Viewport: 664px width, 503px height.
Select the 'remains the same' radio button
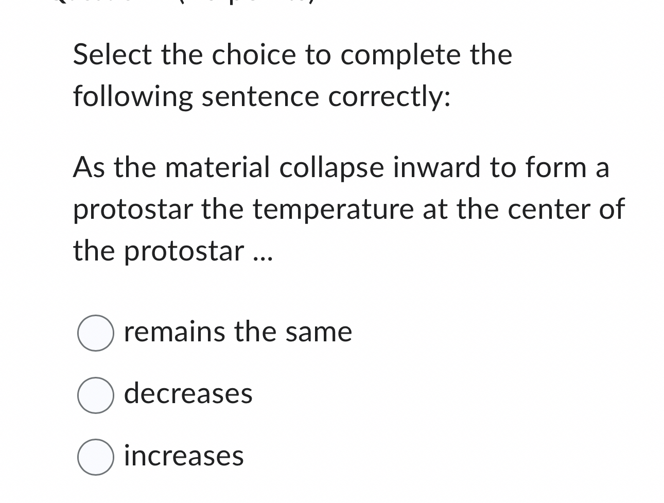tap(95, 332)
